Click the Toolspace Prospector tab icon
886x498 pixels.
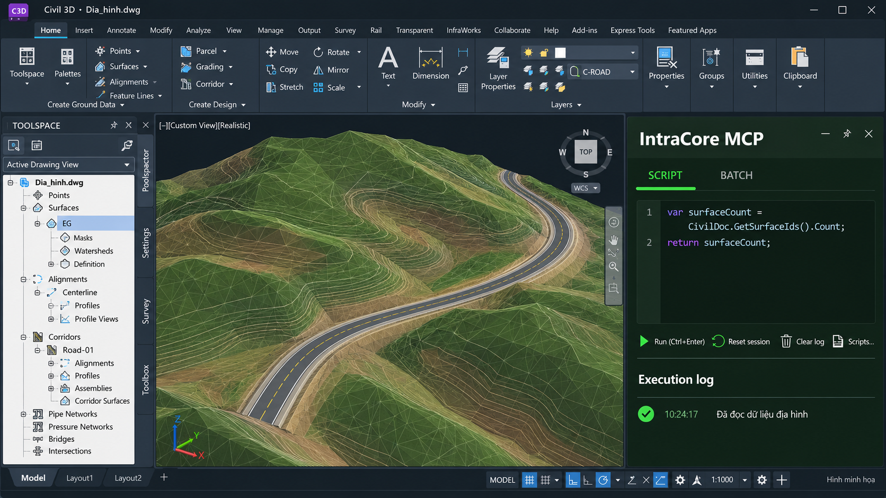tap(14, 146)
